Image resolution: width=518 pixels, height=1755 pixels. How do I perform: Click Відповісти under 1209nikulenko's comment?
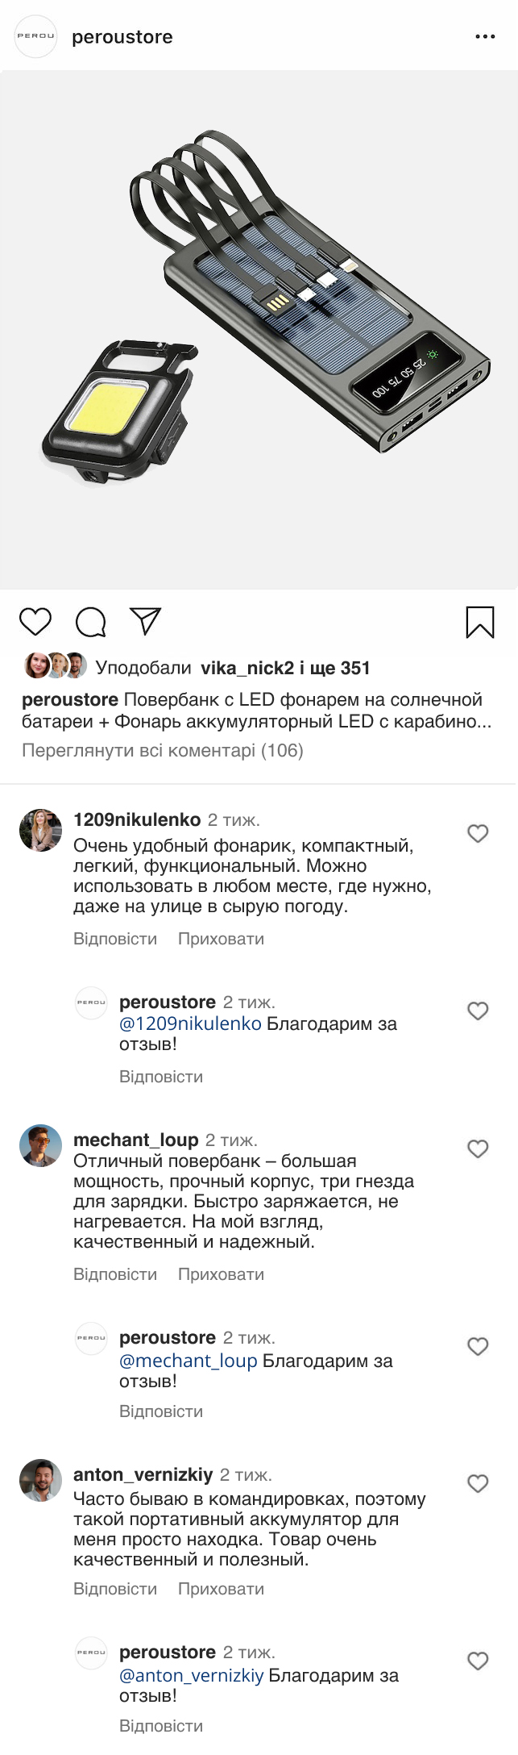pyautogui.click(x=115, y=939)
